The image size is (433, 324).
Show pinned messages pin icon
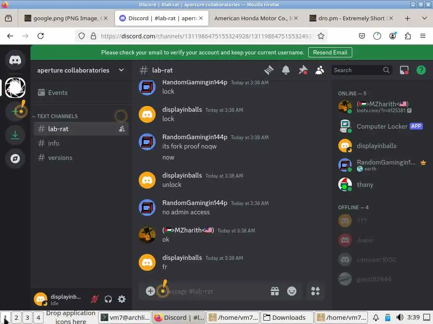303,70
